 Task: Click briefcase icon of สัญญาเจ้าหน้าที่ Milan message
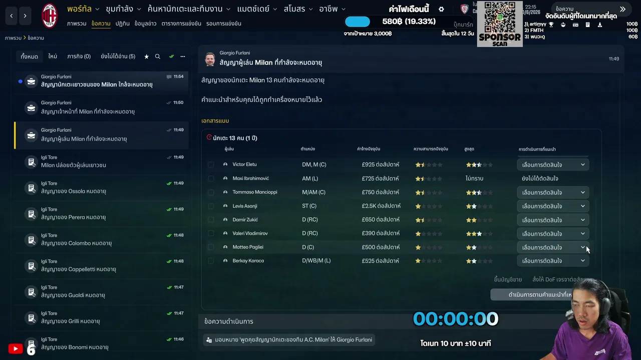pyautogui.click(x=31, y=107)
